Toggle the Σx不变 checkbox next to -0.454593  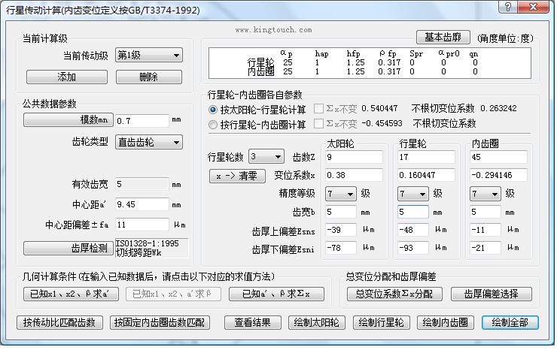[318, 123]
